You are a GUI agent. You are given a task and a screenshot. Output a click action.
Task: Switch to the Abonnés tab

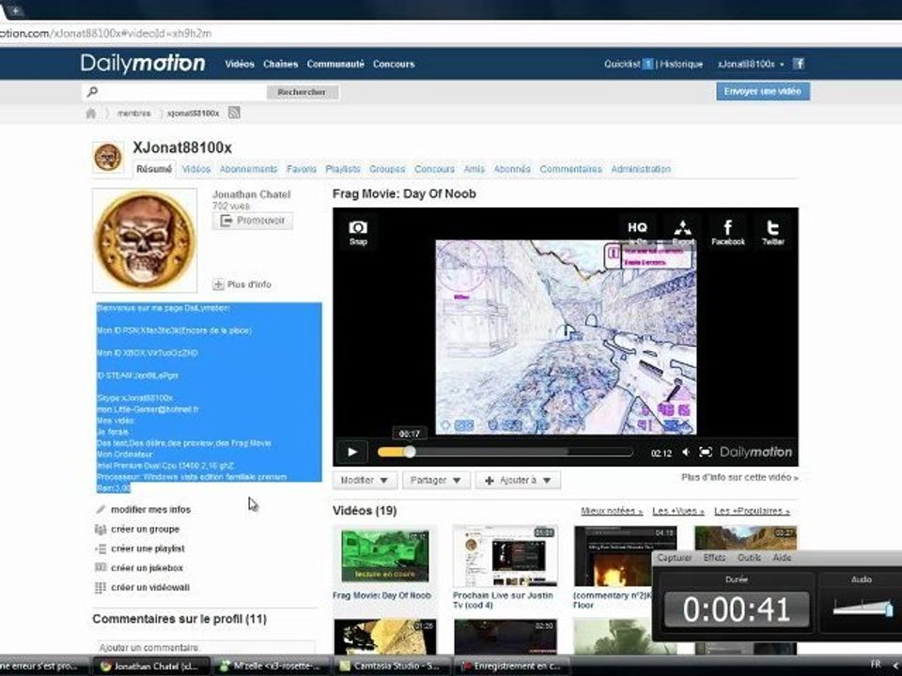point(512,169)
